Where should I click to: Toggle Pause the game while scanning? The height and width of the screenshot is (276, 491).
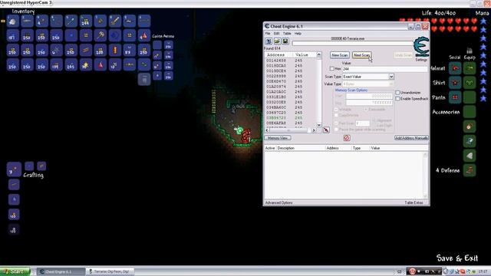tap(336, 130)
